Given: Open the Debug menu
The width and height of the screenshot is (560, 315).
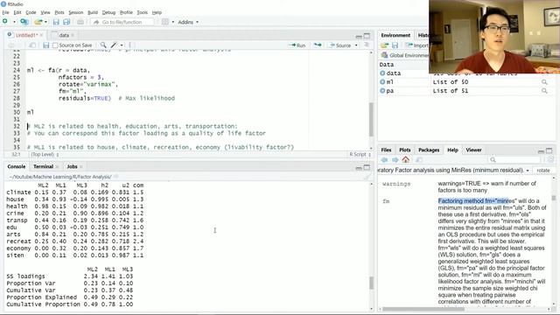Looking at the screenshot, I should coord(108,12).
